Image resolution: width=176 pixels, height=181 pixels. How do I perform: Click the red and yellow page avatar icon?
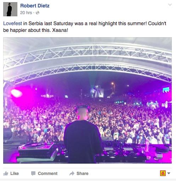(x=163, y=173)
